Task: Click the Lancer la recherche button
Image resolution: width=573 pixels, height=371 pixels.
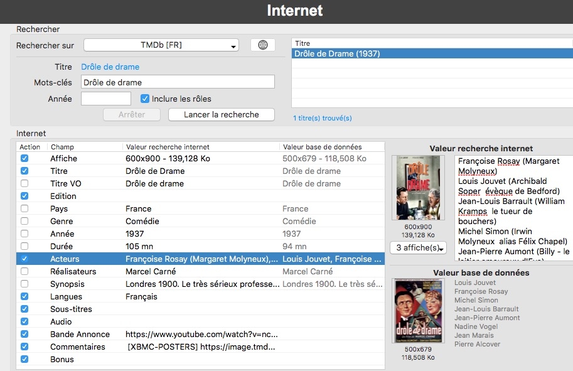Action: (222, 115)
